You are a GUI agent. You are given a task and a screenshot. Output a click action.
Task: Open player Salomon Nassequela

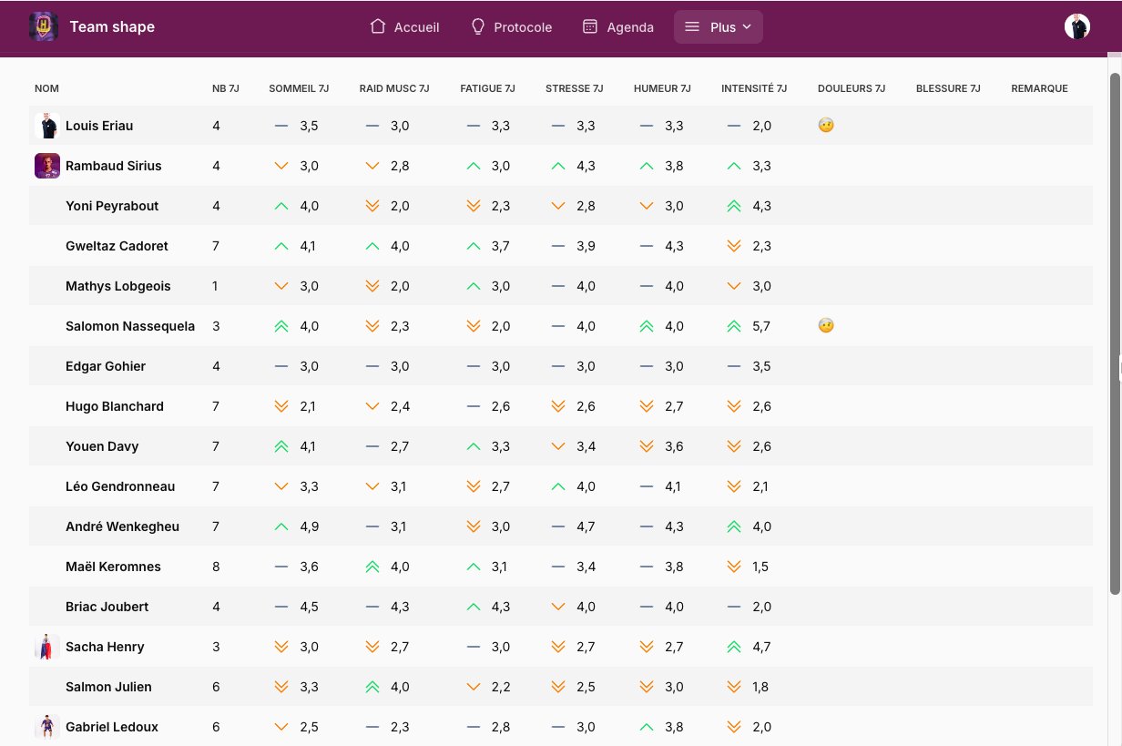pyautogui.click(x=130, y=326)
